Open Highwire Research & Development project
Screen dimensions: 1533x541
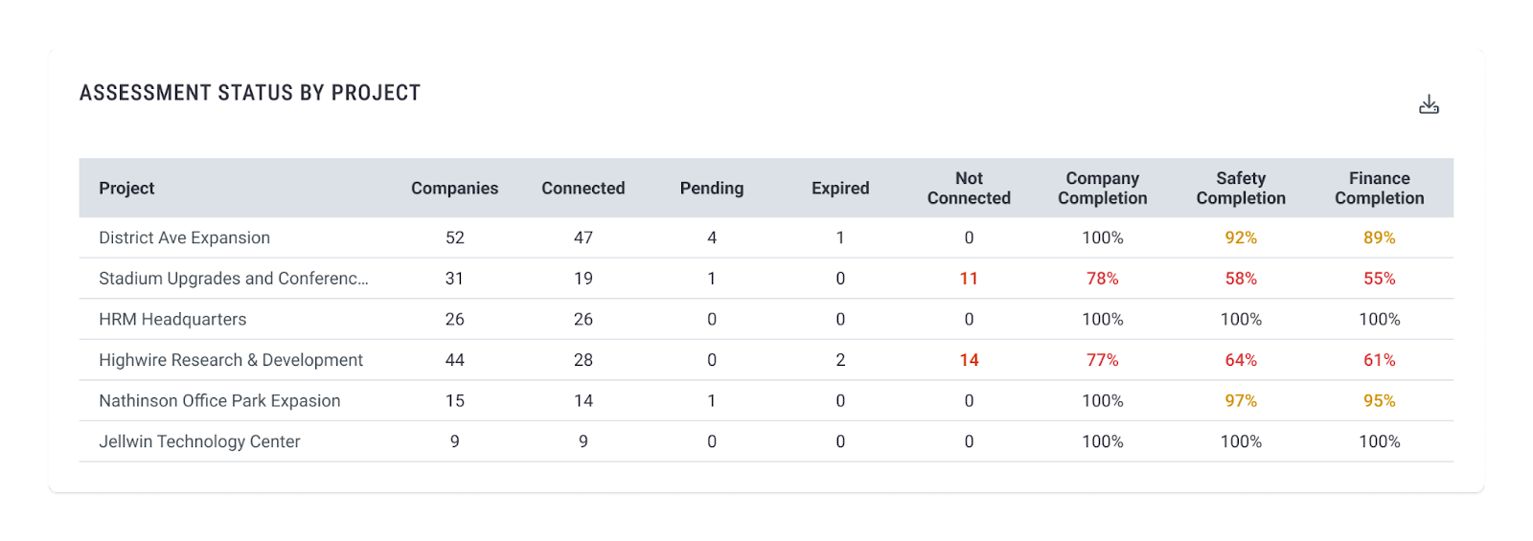[x=231, y=360]
